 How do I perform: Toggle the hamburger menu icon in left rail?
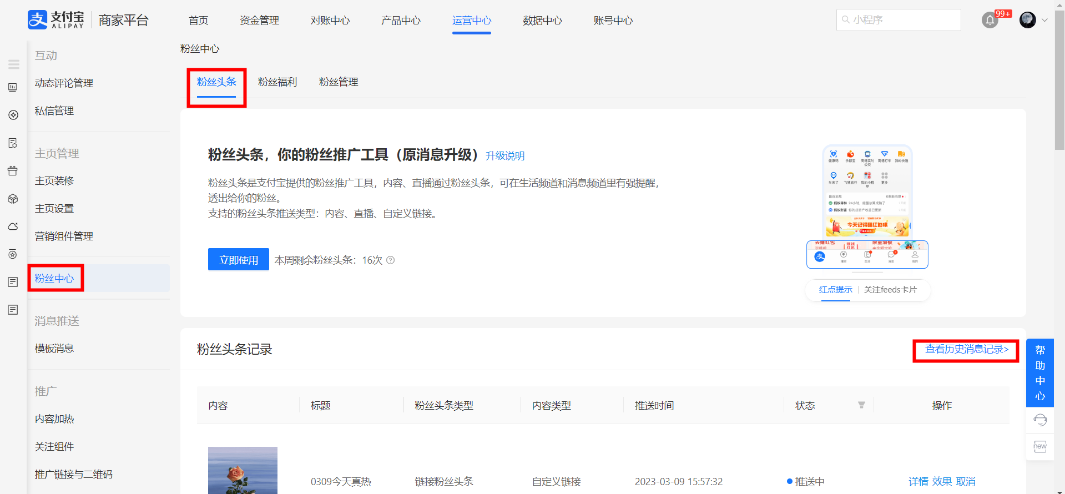point(14,64)
